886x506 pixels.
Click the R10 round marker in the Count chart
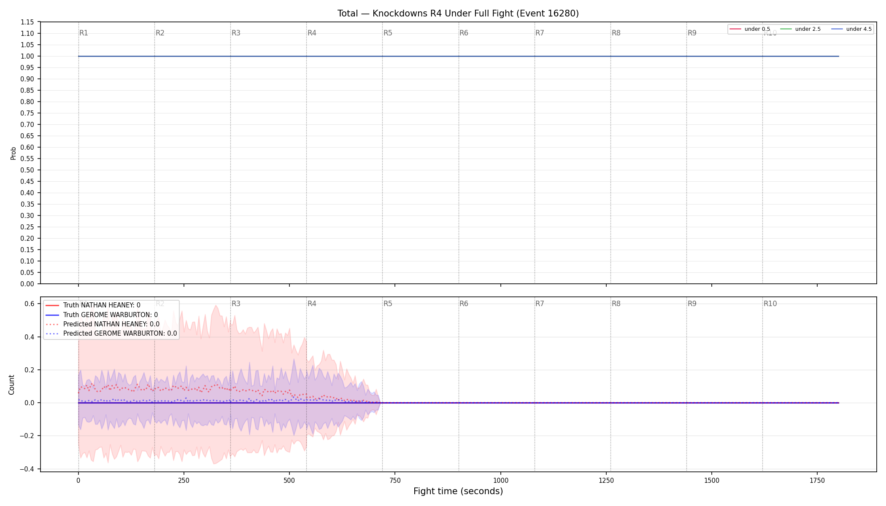click(770, 304)
